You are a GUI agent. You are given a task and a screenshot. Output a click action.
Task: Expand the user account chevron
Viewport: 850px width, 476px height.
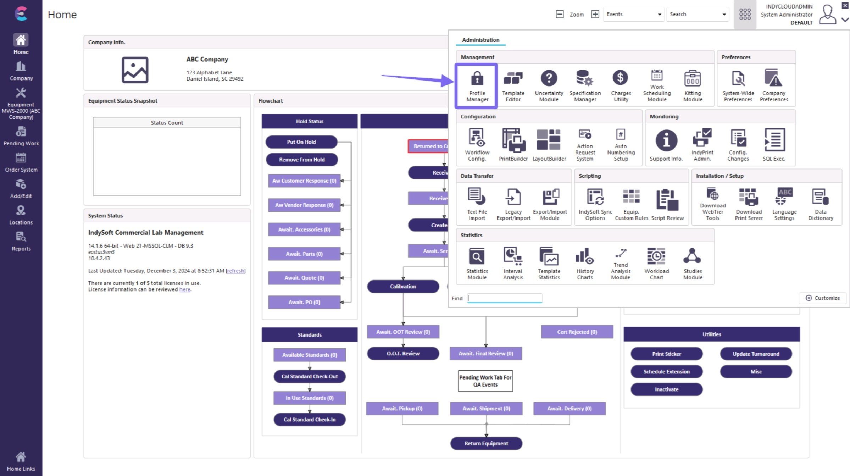coord(845,20)
